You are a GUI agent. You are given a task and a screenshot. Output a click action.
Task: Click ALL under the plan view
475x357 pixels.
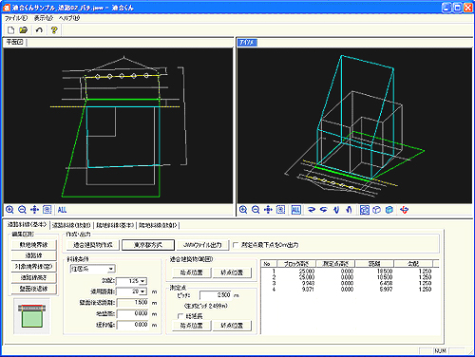pos(62,210)
